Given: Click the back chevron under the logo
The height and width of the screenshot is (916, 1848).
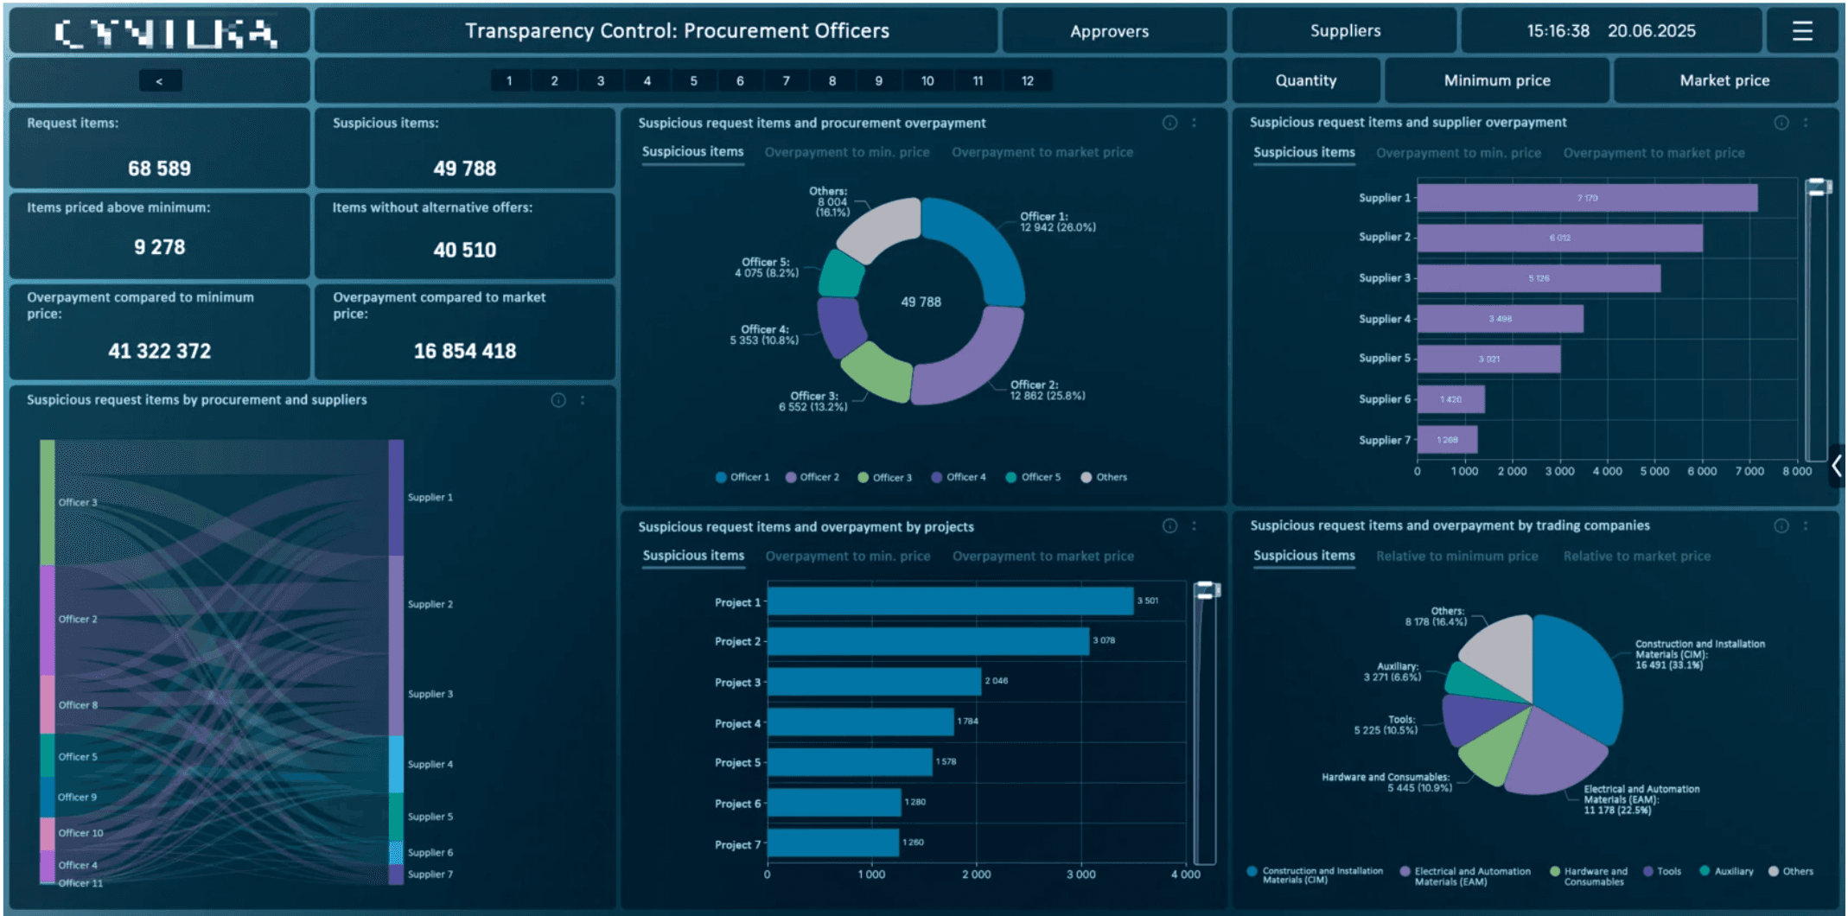Looking at the screenshot, I should coord(159,80).
